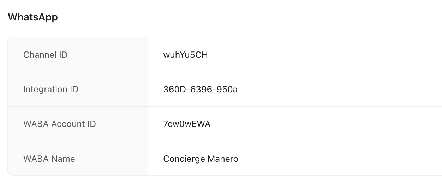
Task: Select the Integration ID row label
Action: coord(50,89)
